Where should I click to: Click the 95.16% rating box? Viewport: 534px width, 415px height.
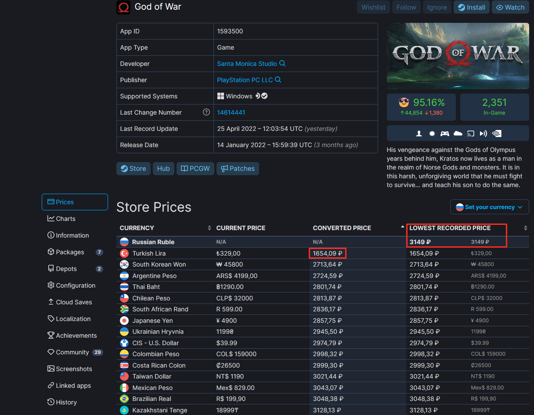[421, 107]
